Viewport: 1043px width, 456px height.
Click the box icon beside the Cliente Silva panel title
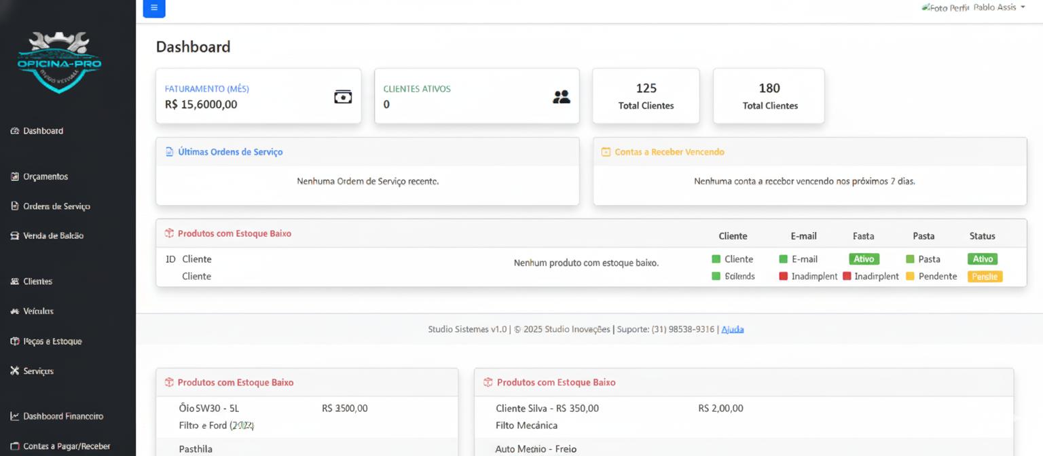488,383
